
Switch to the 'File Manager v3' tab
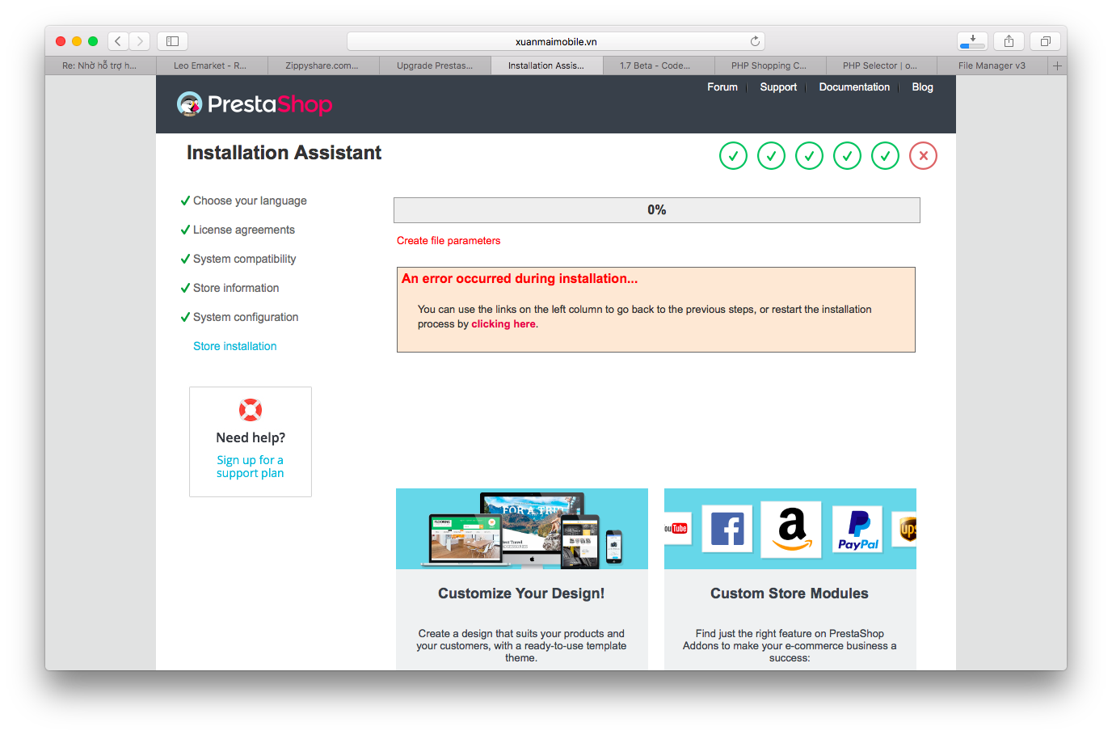click(992, 65)
